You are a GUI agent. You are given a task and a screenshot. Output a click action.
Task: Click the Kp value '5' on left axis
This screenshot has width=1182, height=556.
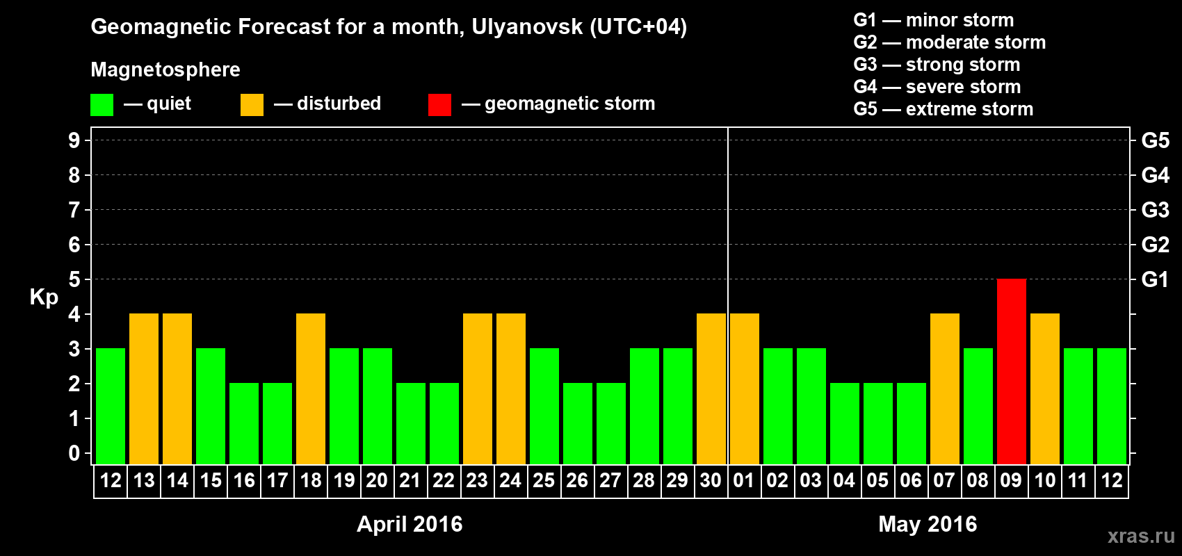point(74,279)
